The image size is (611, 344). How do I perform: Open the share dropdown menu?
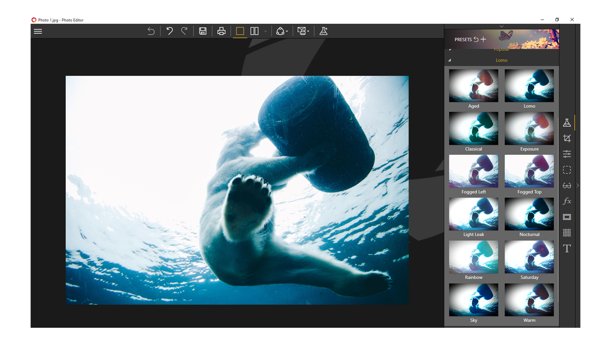(282, 31)
